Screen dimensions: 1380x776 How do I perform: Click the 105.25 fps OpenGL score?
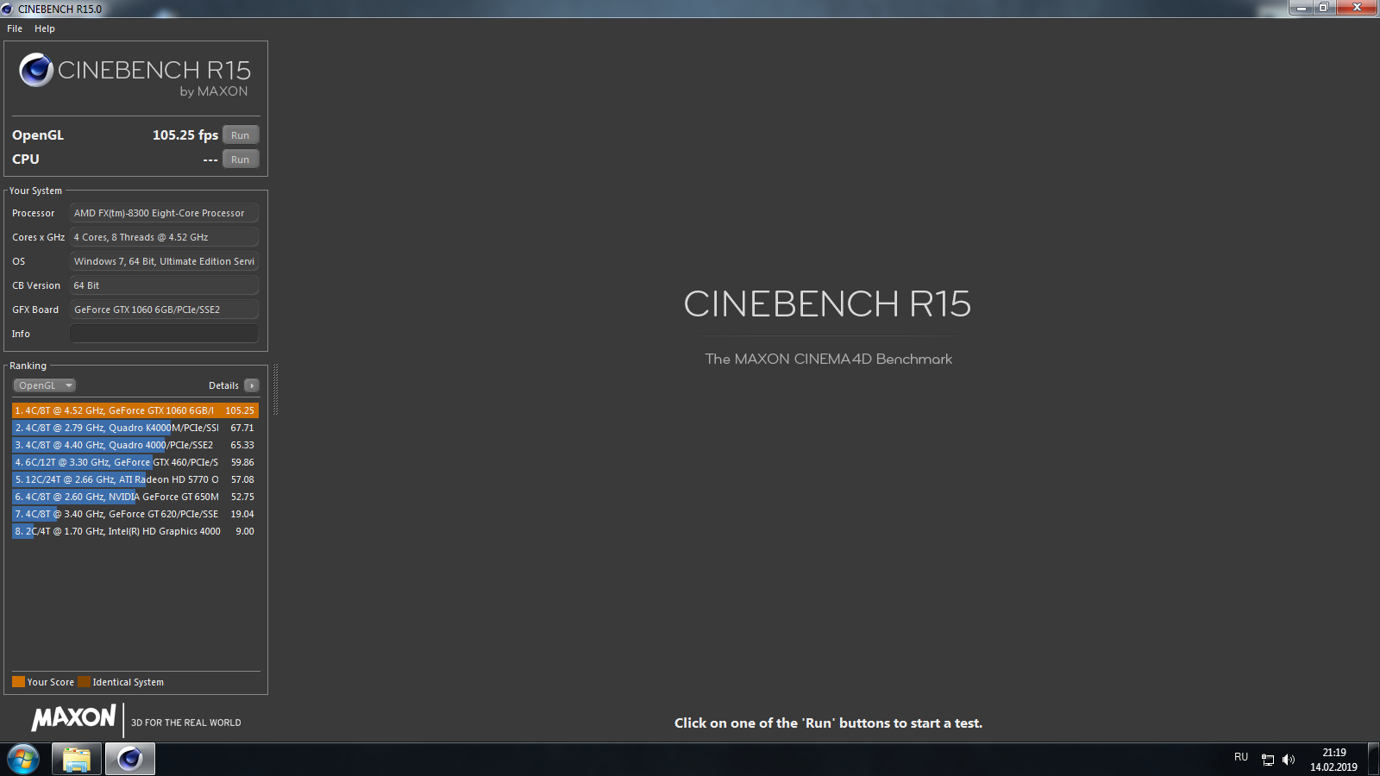[185, 135]
